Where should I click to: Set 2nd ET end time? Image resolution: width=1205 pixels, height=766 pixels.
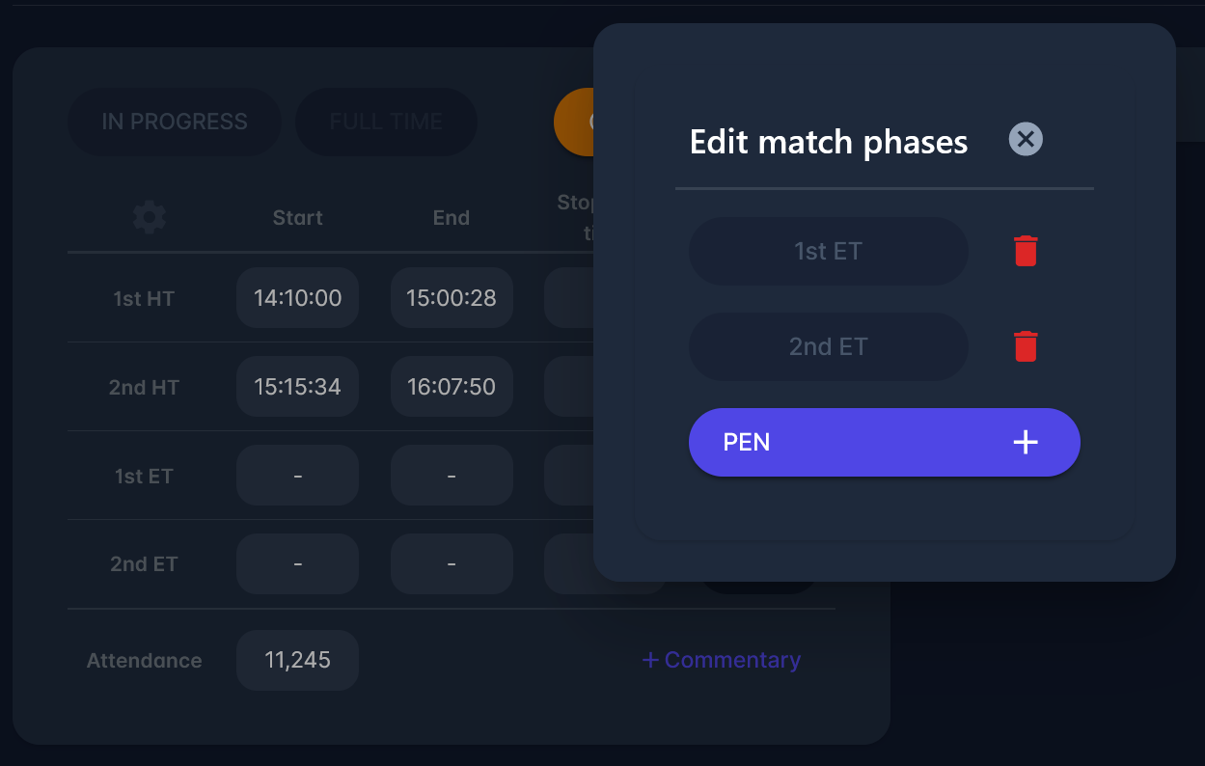tap(452, 564)
